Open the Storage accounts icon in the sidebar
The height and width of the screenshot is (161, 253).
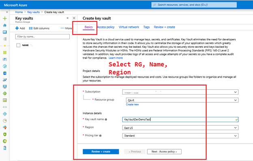5,100
